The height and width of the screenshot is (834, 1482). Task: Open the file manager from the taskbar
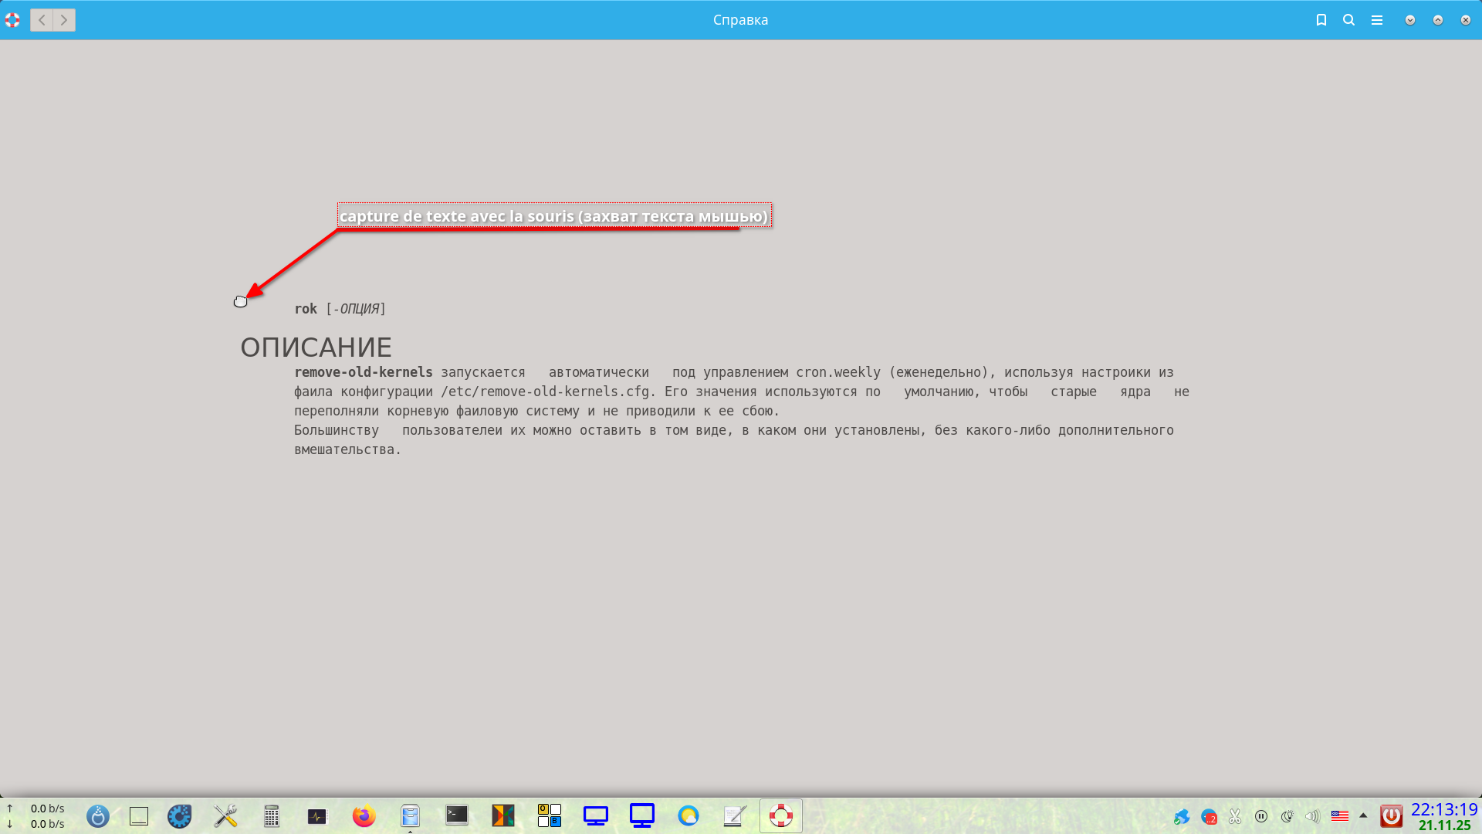tap(410, 816)
